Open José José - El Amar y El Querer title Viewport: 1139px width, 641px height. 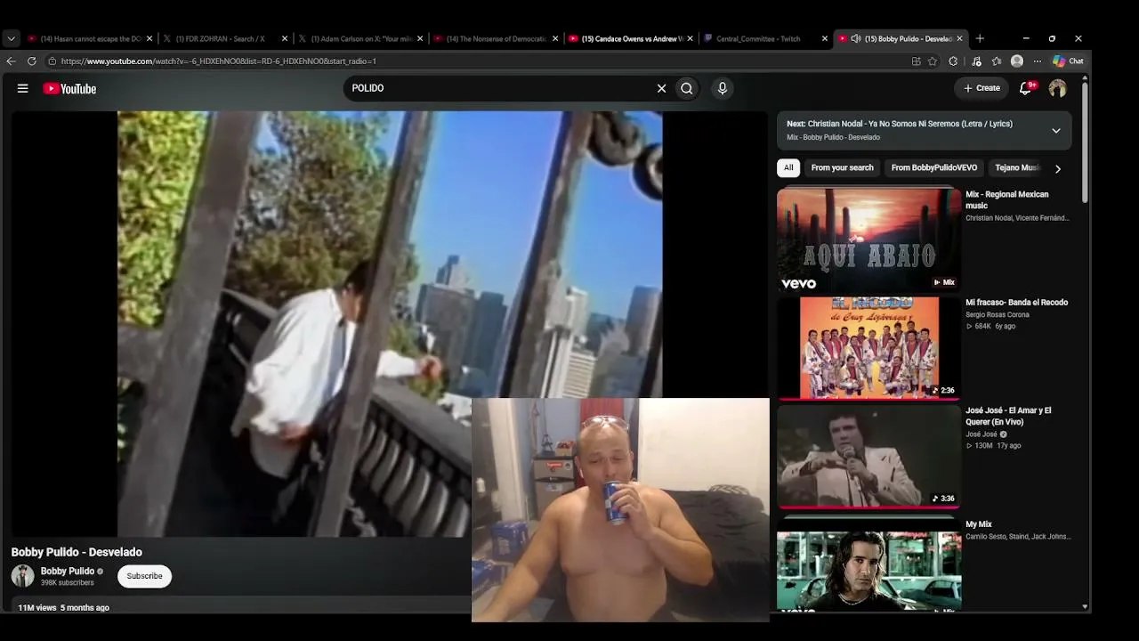1008,416
